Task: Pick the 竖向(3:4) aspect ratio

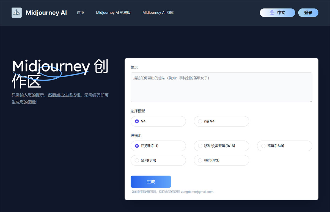Action: coord(137,160)
